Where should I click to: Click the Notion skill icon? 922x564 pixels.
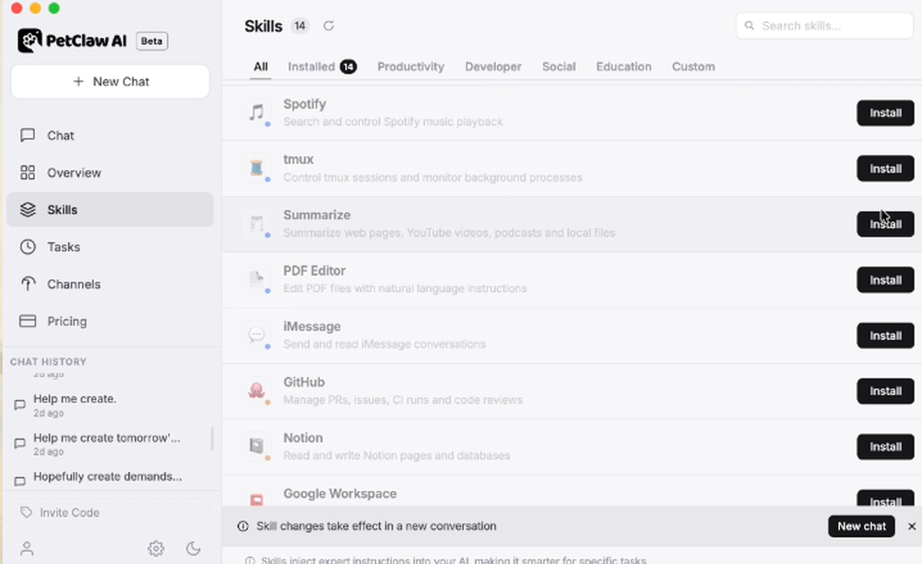tap(257, 447)
